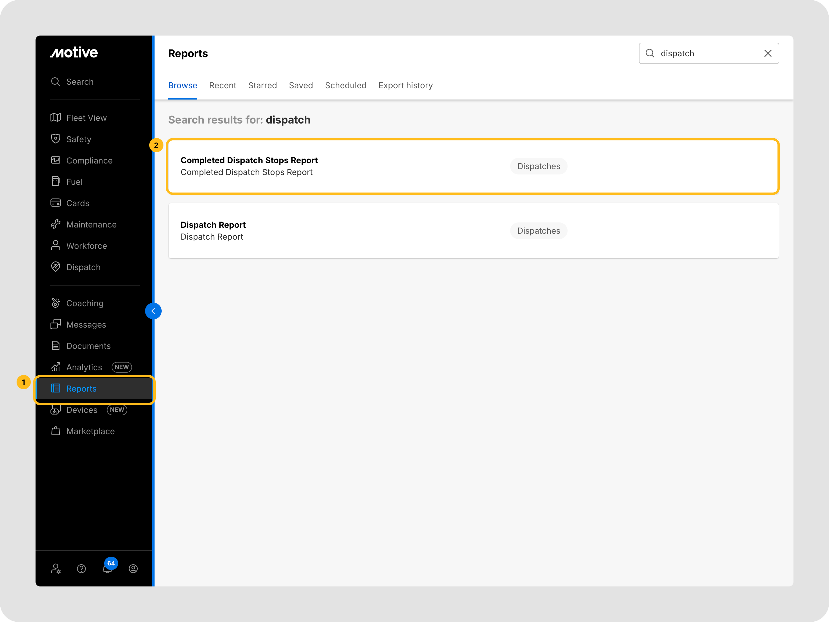Open the admin user settings icon
The image size is (829, 622).
tap(55, 569)
